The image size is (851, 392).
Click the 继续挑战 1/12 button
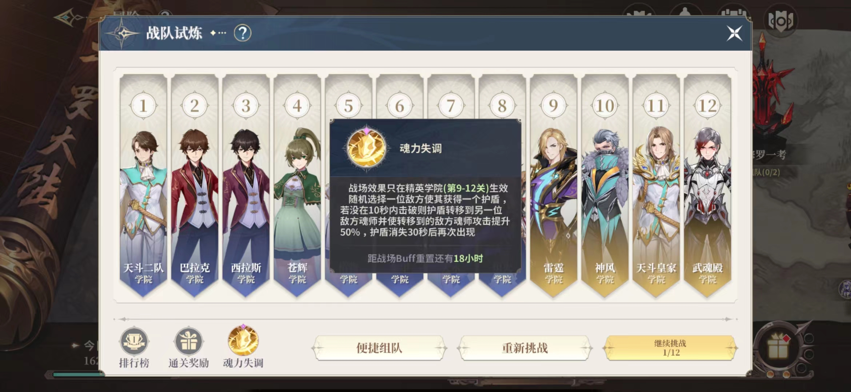point(670,348)
